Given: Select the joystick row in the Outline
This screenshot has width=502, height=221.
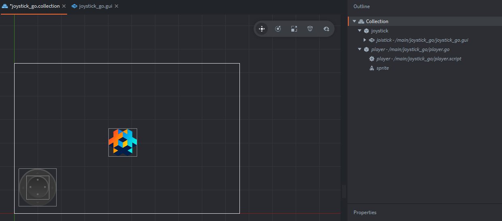Looking at the screenshot, I should (424, 31).
